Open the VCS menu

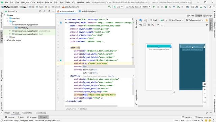(73, 2)
